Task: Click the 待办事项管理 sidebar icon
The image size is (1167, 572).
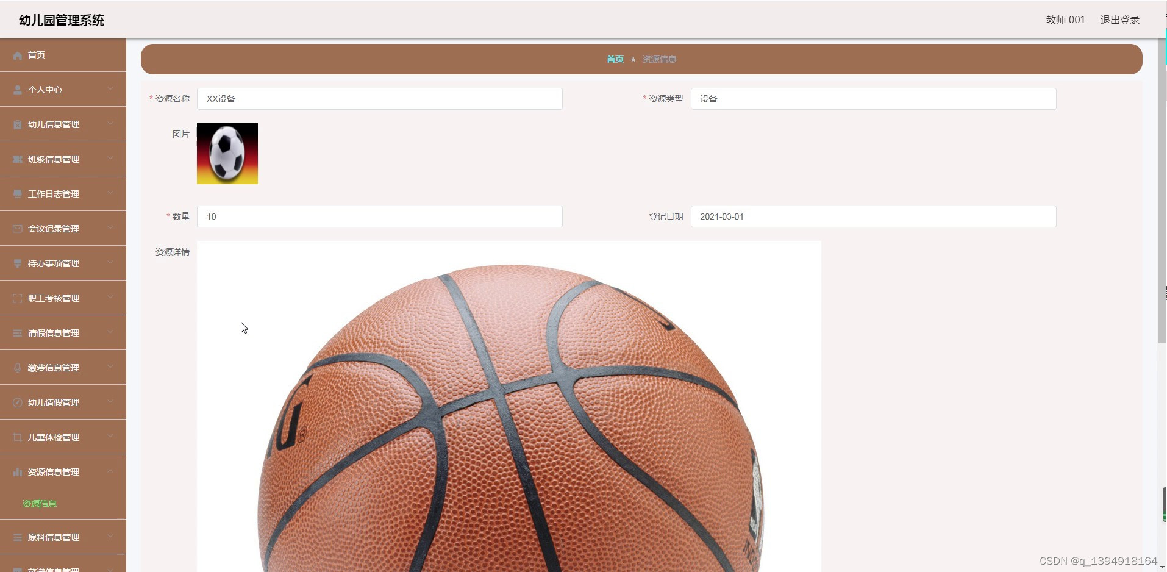Action: point(18,264)
